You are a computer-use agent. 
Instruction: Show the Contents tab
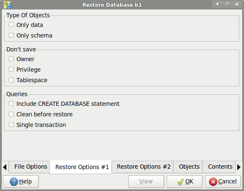click(219, 167)
